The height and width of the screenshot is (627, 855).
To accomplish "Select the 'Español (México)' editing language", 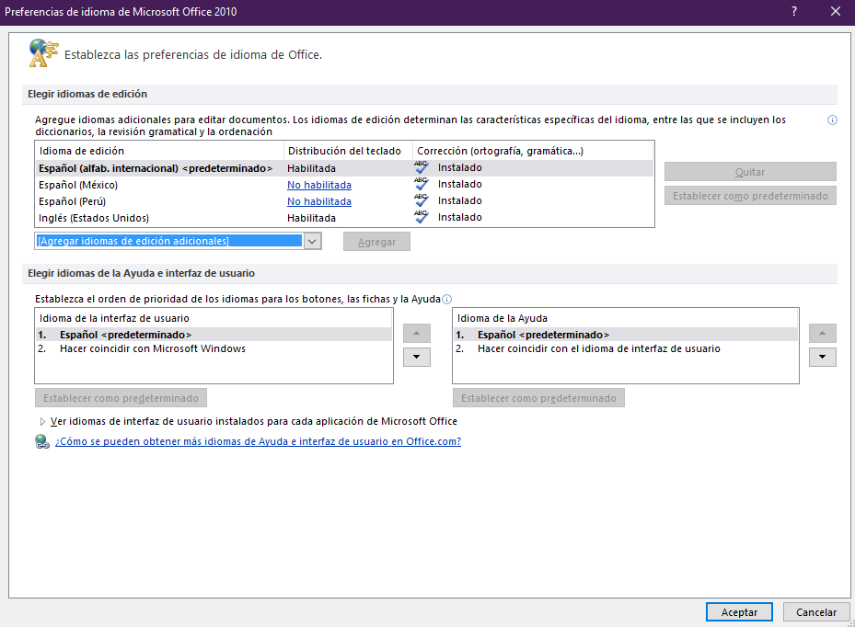I will click(78, 185).
